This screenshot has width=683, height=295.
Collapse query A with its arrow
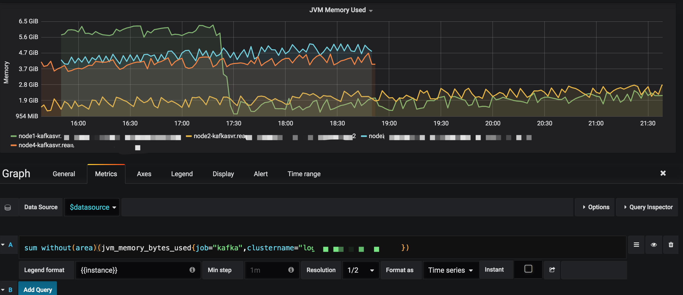(3, 245)
